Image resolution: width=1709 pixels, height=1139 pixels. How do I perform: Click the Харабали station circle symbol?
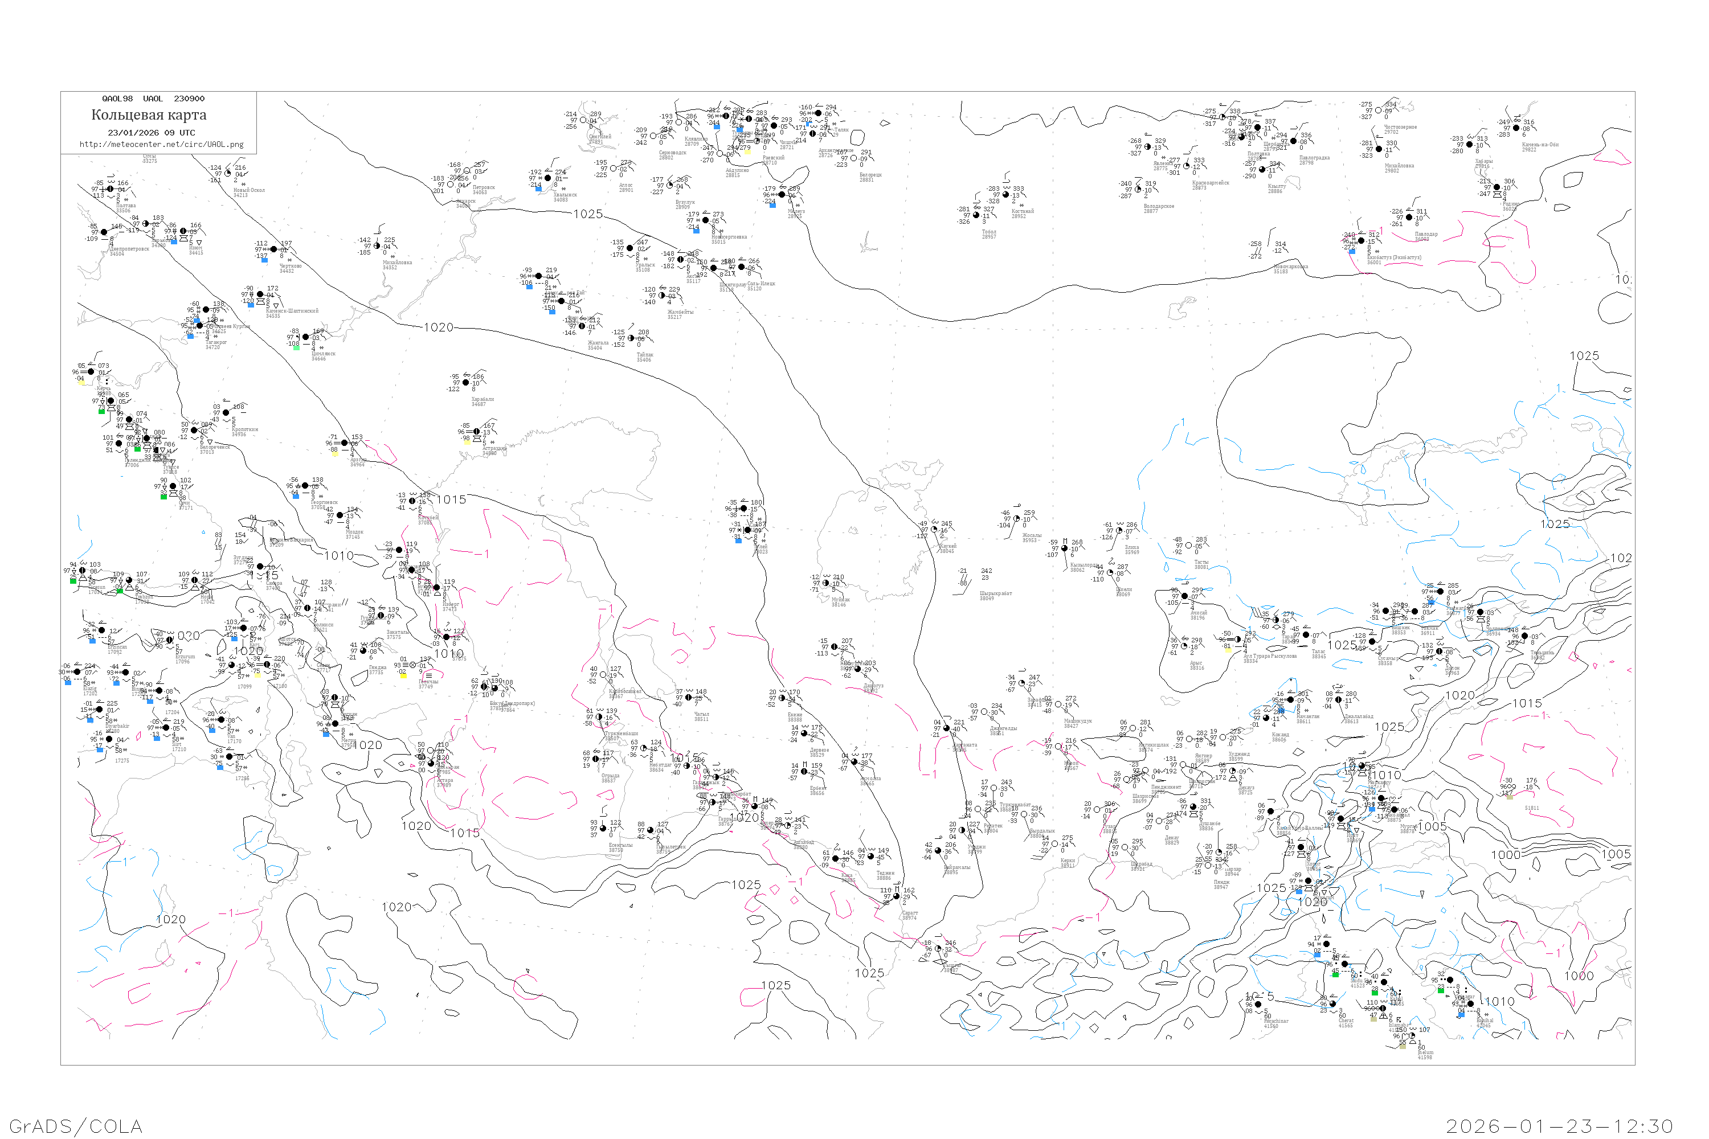click(466, 383)
